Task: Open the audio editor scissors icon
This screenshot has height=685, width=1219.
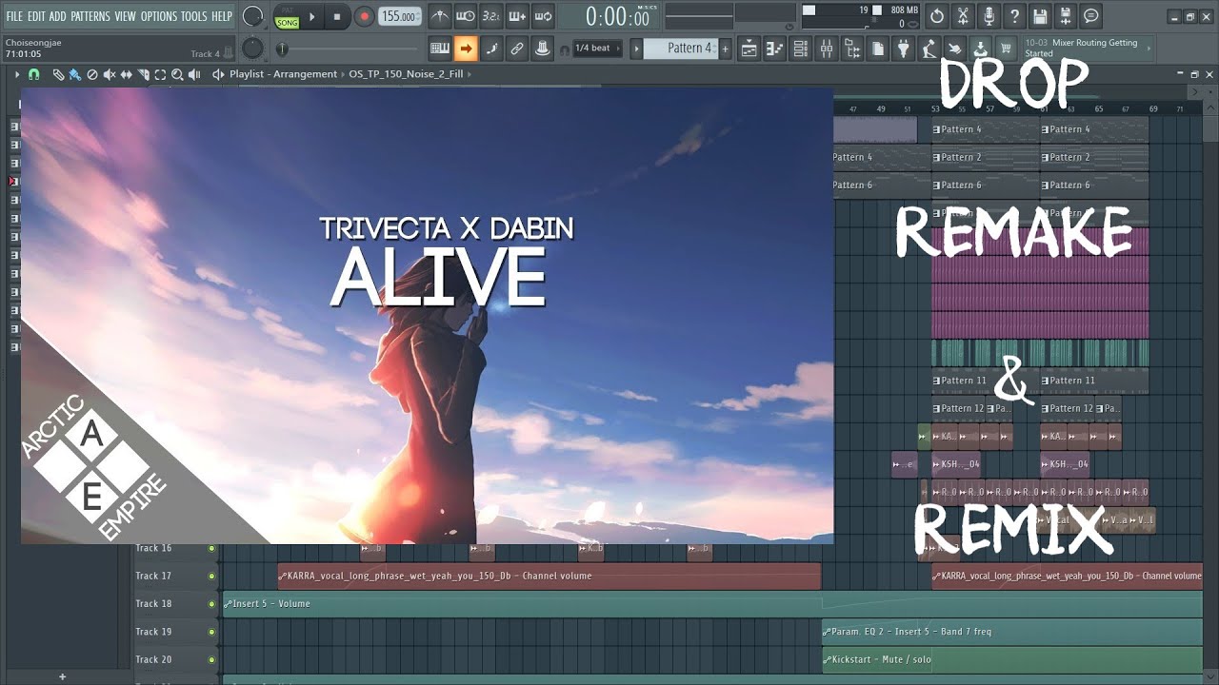Action: pos(963,16)
